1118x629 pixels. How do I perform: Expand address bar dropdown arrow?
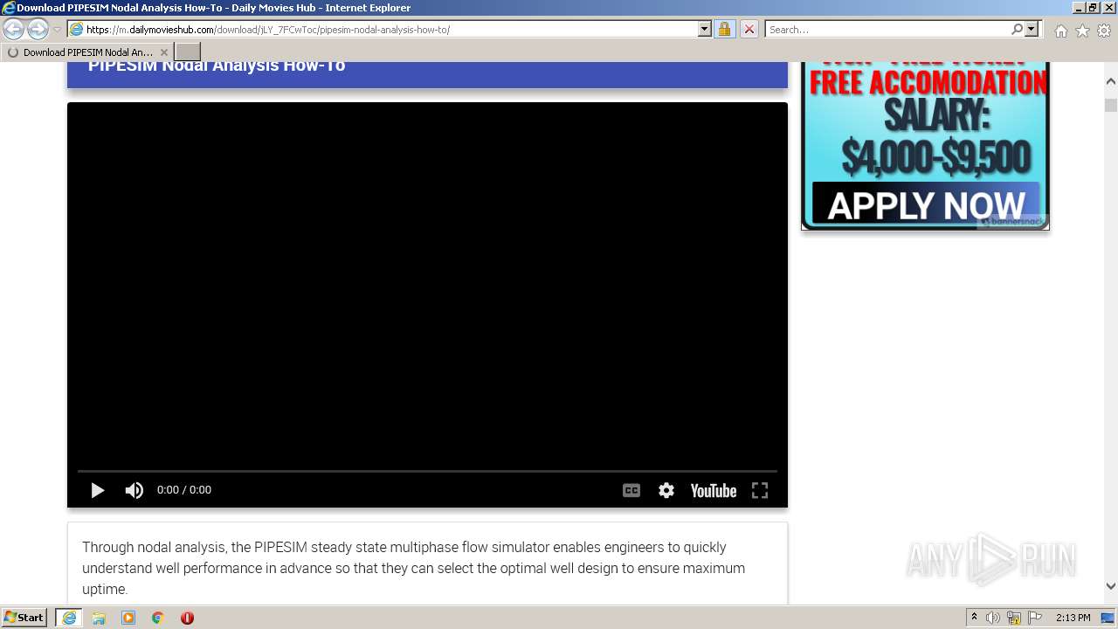[x=705, y=29]
